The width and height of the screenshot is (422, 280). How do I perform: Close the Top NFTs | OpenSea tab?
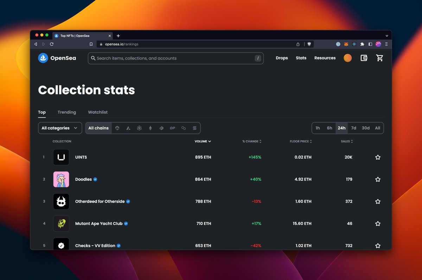pyautogui.click(x=110, y=36)
